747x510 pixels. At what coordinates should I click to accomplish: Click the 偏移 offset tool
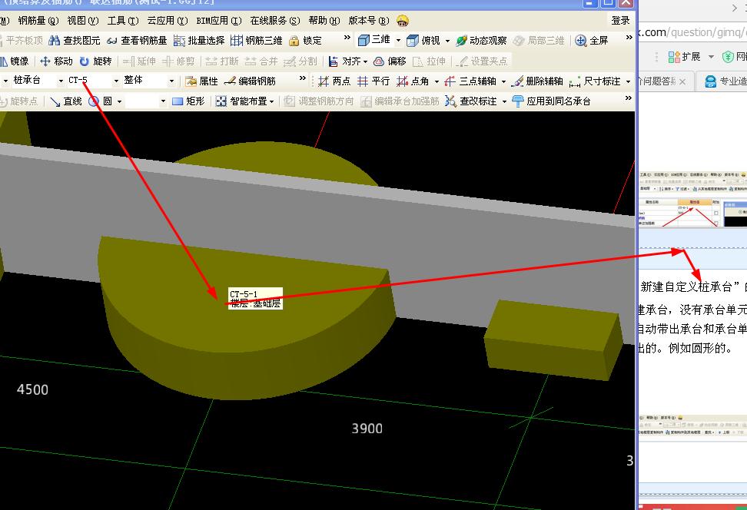point(390,61)
